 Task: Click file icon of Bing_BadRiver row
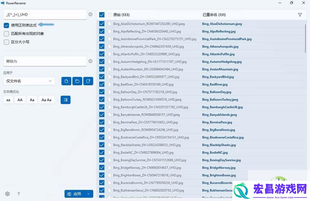tap(109, 84)
